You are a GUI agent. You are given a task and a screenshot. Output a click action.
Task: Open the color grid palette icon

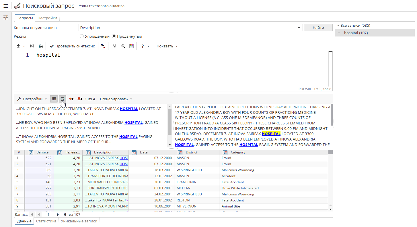(132, 46)
